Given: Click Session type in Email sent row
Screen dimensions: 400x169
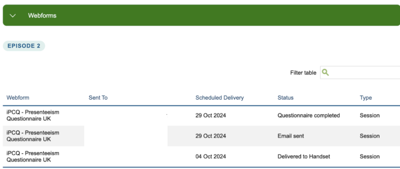Looking at the screenshot, I should coord(369,136).
